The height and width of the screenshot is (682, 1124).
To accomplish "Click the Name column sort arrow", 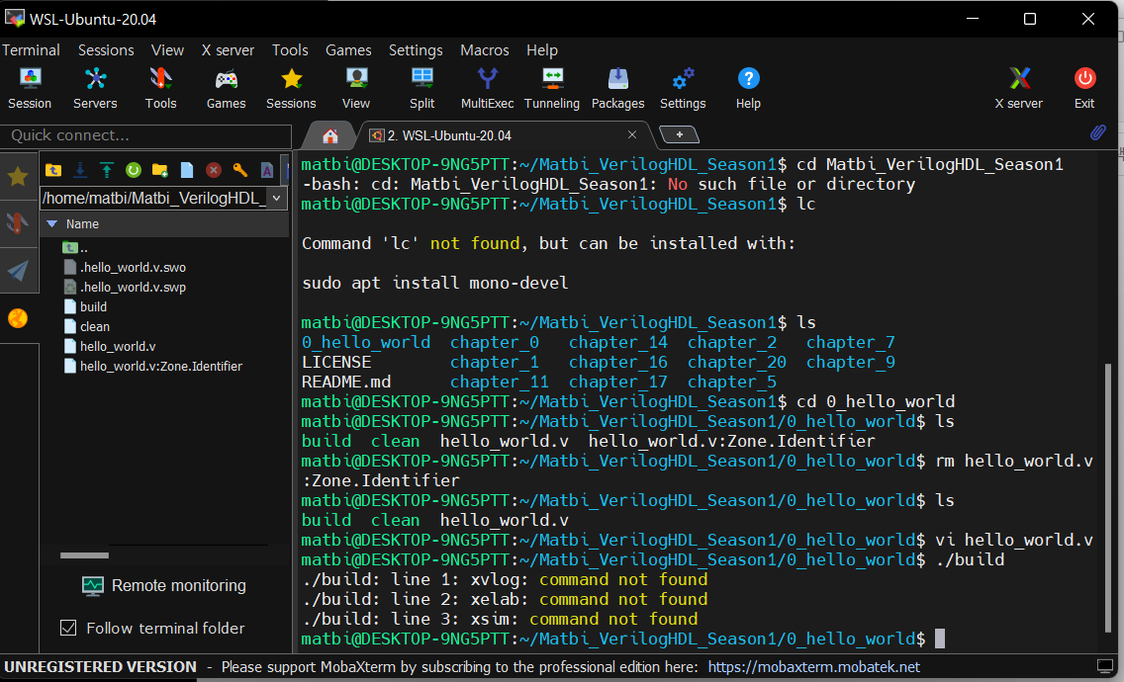I will [x=52, y=224].
